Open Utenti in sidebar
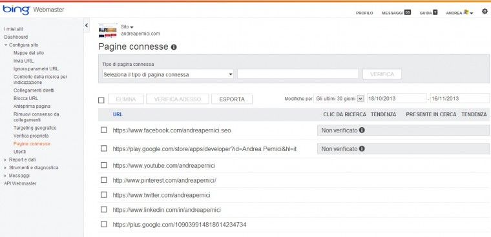Viewport: 491px width, 237px height. 20,152
